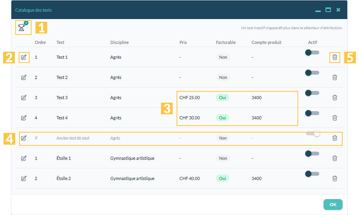Add a new test with the trophy icon
Image resolution: width=359 pixels, height=215 pixels.
point(23,27)
